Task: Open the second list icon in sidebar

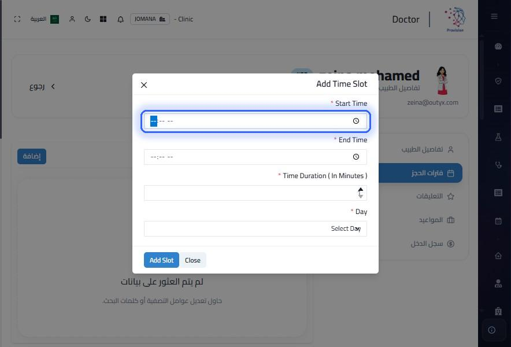Action: click(x=498, y=193)
